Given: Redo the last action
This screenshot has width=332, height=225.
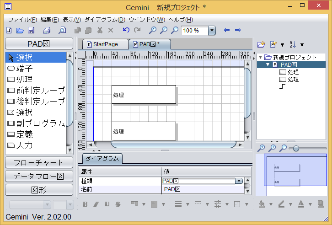Looking at the screenshot, I should (137, 30).
